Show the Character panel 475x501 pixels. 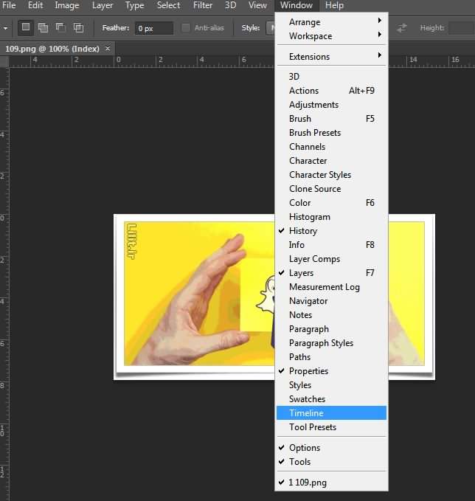coord(332,161)
